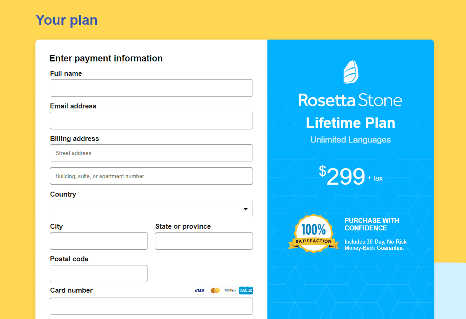Image resolution: width=466 pixels, height=319 pixels.
Task: Click the Lifetime Plan title
Action: click(350, 123)
